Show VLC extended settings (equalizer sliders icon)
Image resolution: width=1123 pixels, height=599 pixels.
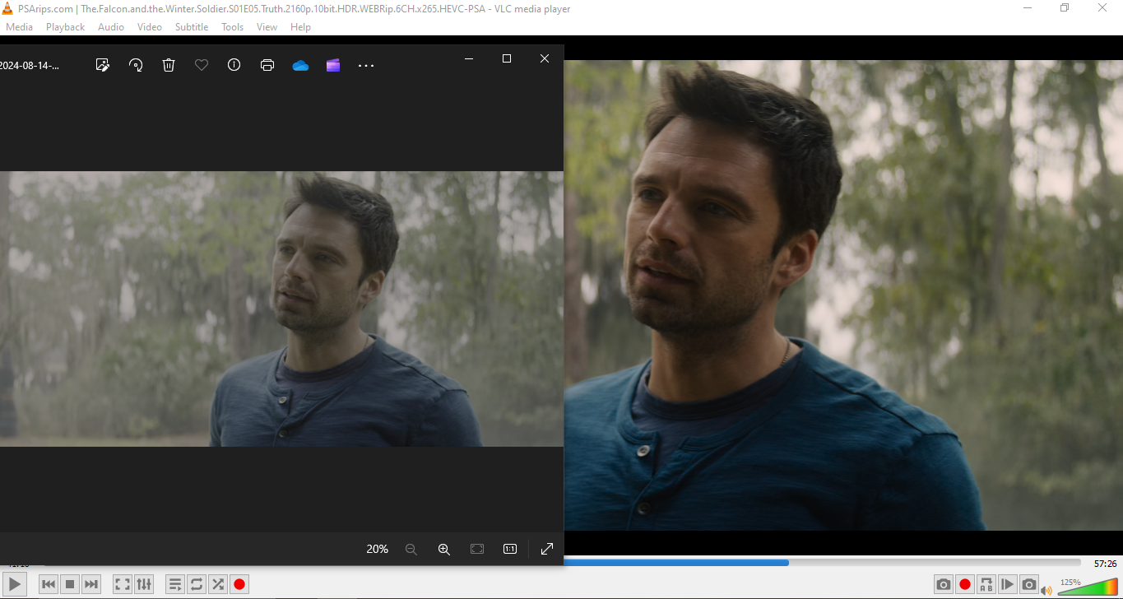tap(144, 584)
